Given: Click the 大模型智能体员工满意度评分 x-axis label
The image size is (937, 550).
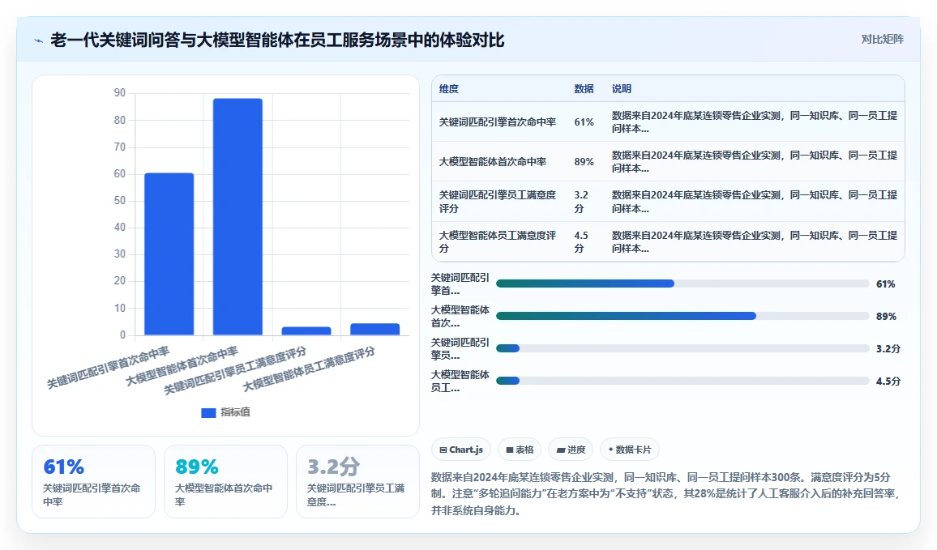Looking at the screenshot, I should click(x=309, y=369).
